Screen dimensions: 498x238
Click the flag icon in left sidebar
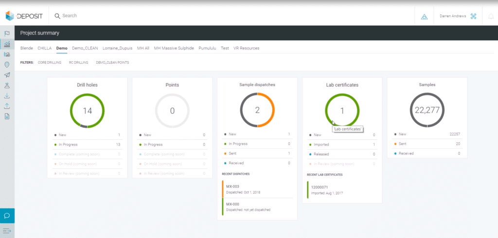tap(7, 34)
